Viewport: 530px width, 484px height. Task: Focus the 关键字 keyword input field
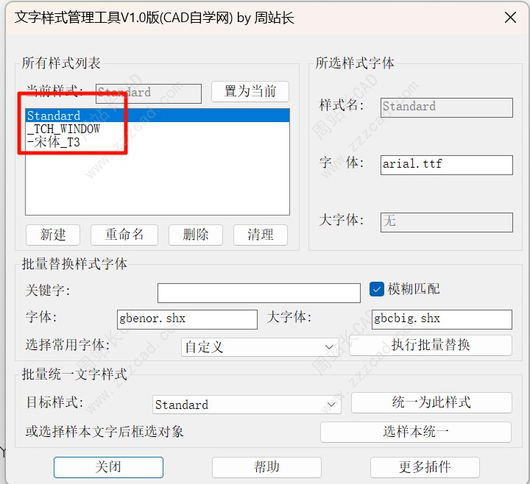click(258, 292)
